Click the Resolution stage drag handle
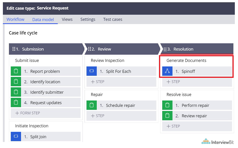The image size is (238, 148). click(165, 49)
